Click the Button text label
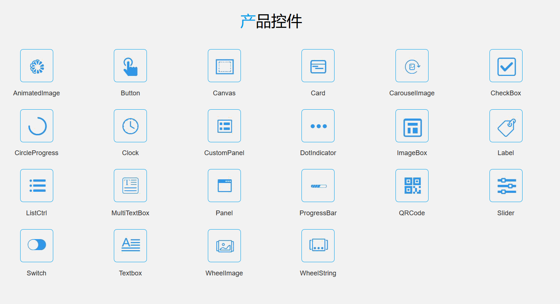This screenshot has height=304, width=560. pos(130,93)
